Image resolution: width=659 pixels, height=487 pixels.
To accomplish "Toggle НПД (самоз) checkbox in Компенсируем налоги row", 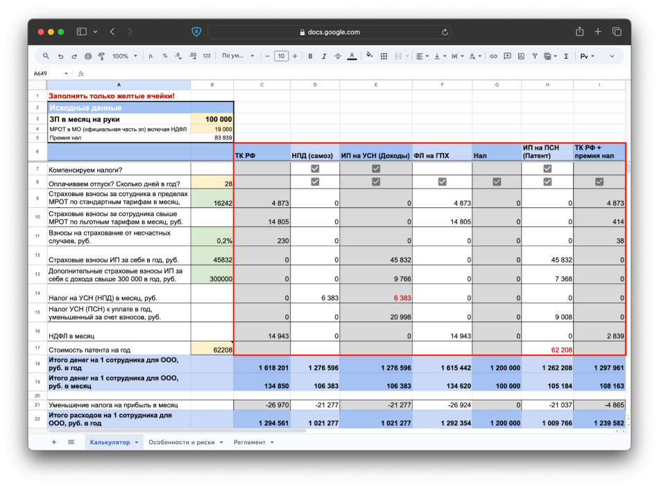I will pyautogui.click(x=315, y=168).
